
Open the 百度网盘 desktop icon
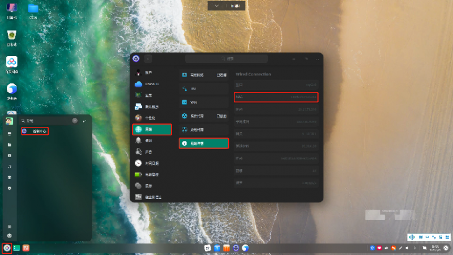coord(11,65)
